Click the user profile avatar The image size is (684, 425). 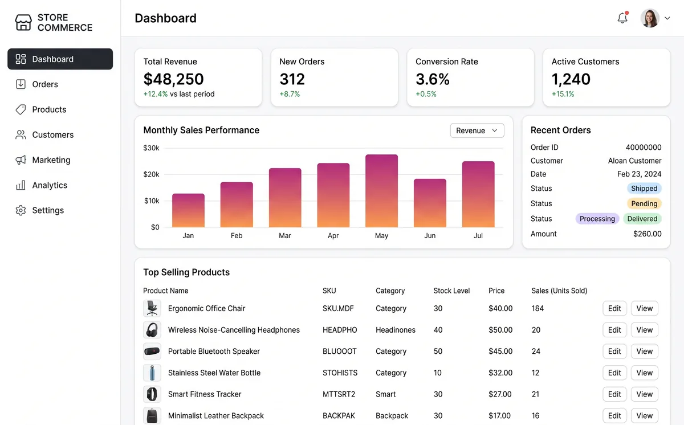click(650, 18)
